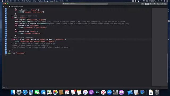Go forward in jump bar history

tap(8, 7)
